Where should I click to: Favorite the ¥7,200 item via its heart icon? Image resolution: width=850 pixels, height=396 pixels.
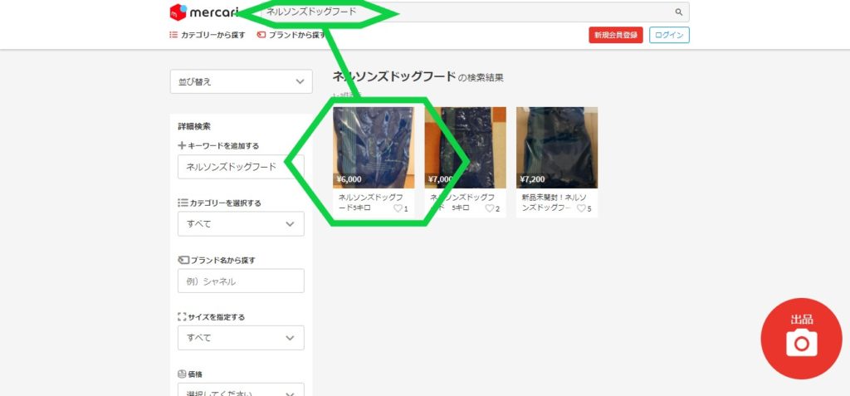coord(581,208)
